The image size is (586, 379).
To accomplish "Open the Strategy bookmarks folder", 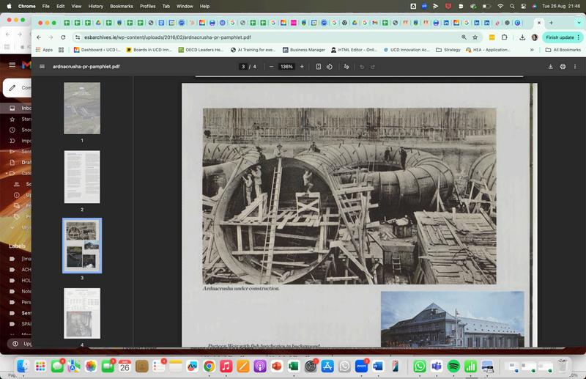I will (x=448, y=50).
